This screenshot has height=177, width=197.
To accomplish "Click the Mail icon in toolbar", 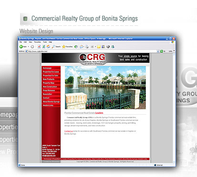I will pyautogui.click(x=81, y=46).
